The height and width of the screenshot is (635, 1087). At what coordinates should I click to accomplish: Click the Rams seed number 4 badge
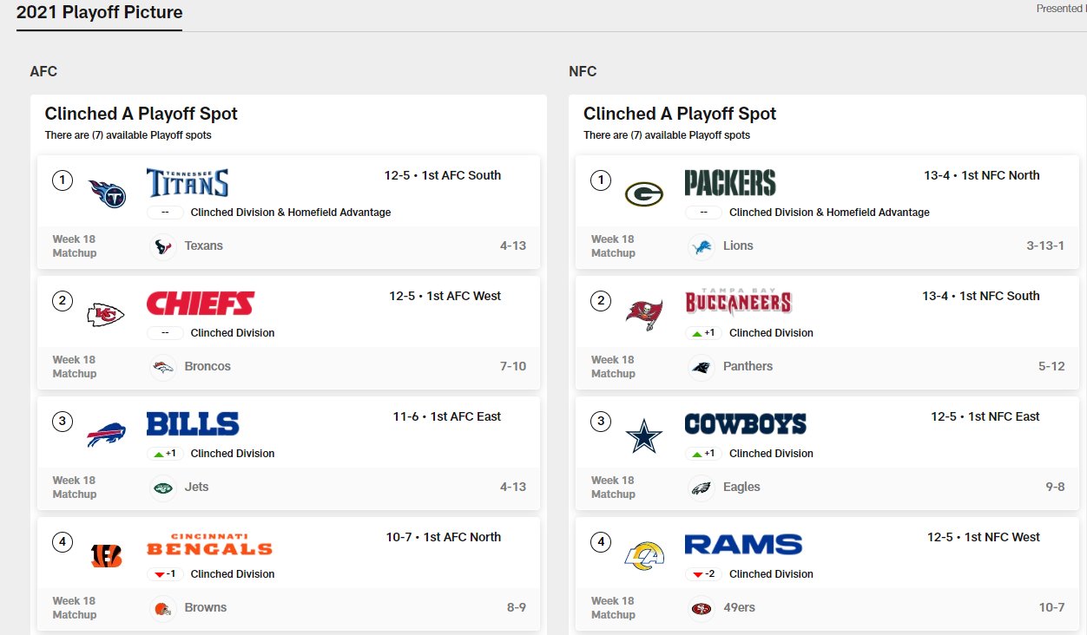pyautogui.click(x=600, y=542)
